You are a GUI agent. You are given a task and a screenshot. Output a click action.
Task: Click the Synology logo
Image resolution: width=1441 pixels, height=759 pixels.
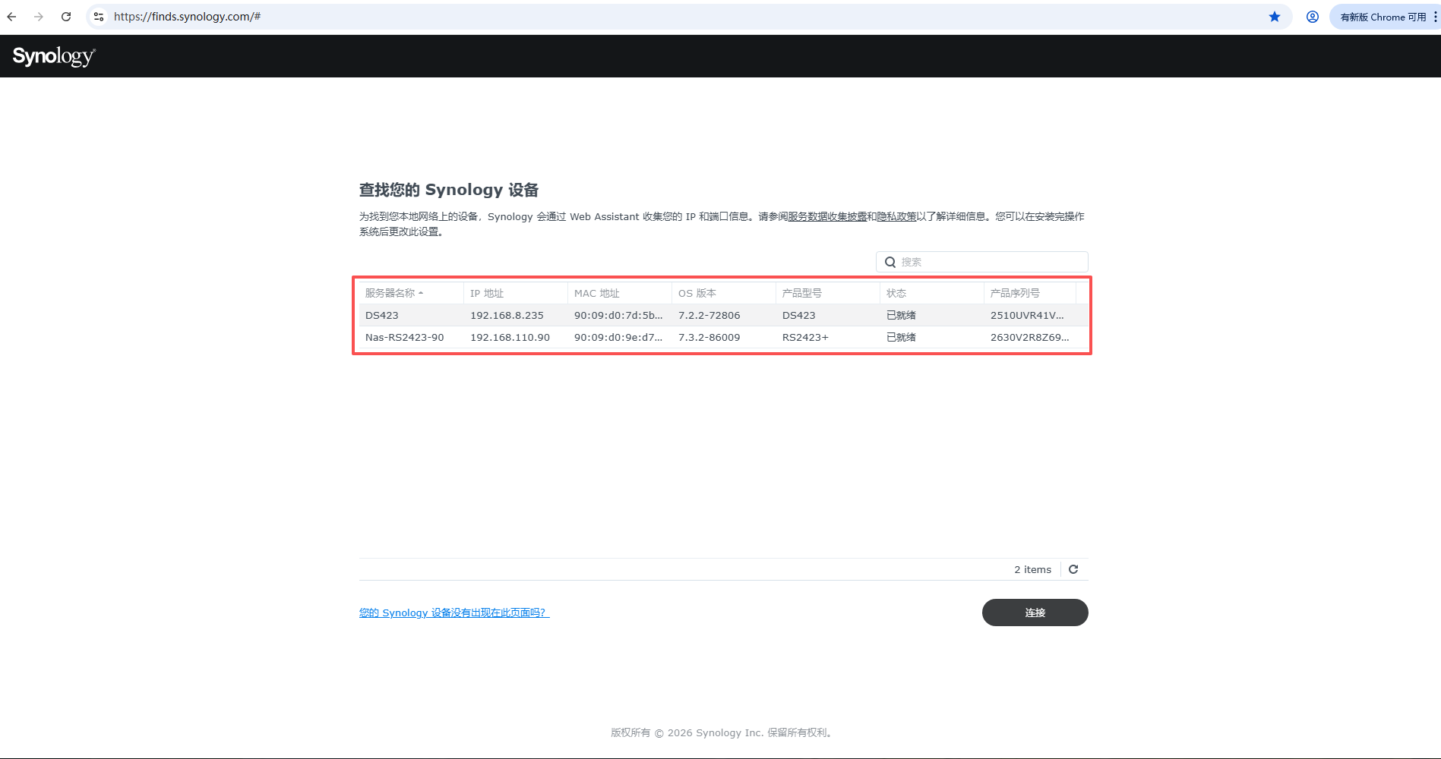point(54,56)
